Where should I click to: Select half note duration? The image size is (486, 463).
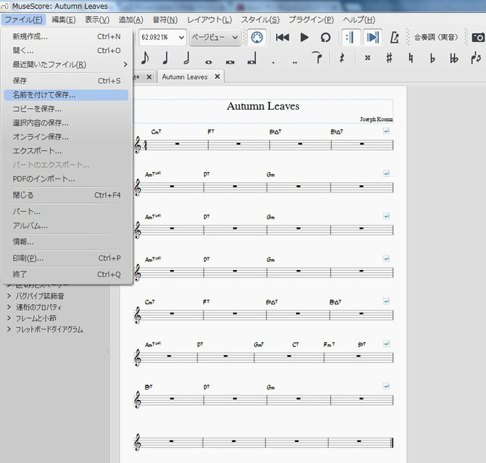(186, 58)
